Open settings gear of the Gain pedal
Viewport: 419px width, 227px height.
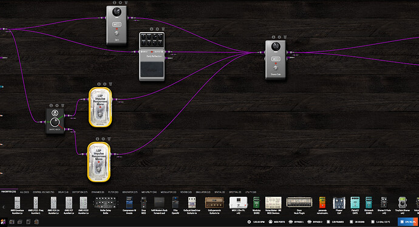click(x=120, y=2)
